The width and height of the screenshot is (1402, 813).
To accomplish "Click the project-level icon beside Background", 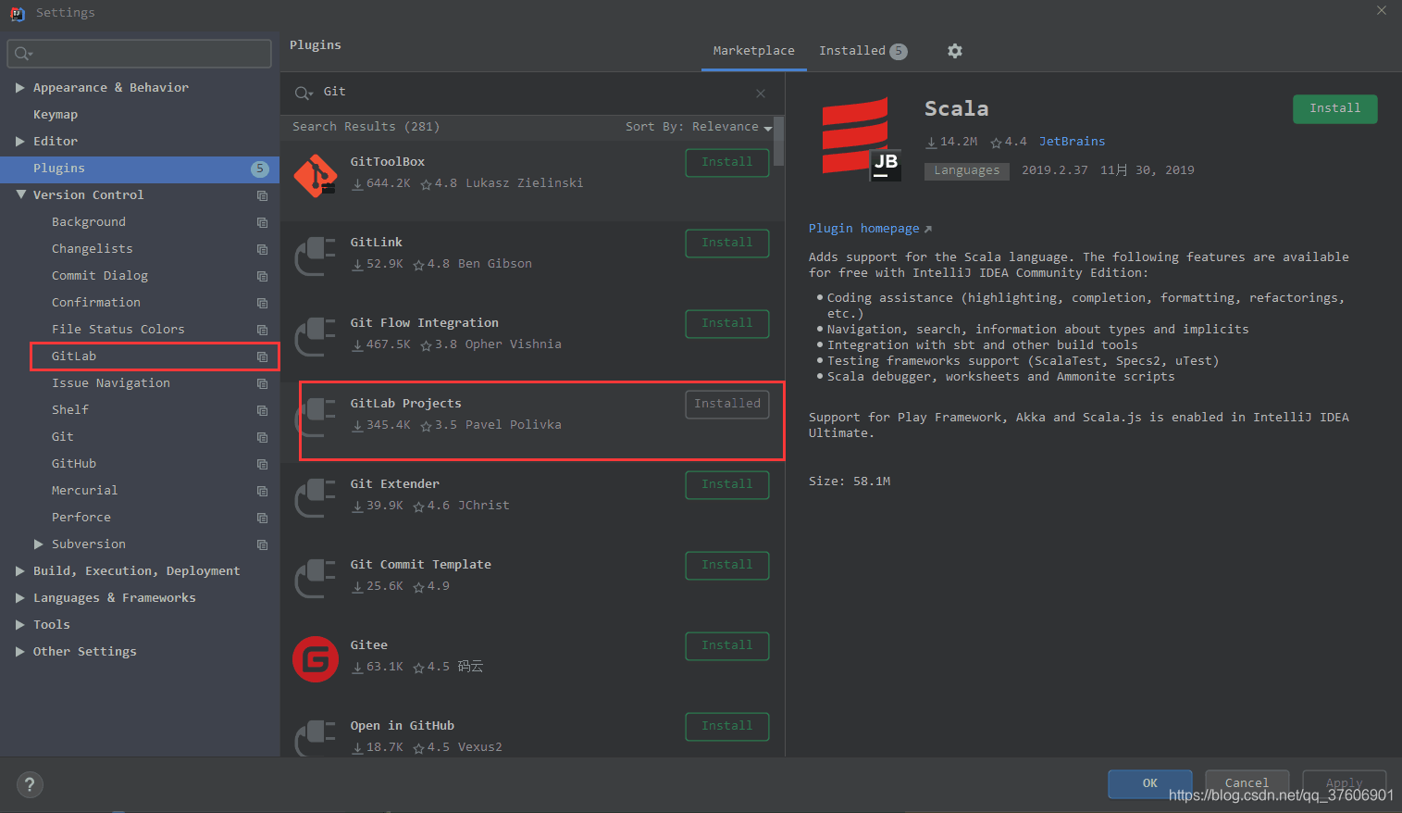I will (263, 222).
